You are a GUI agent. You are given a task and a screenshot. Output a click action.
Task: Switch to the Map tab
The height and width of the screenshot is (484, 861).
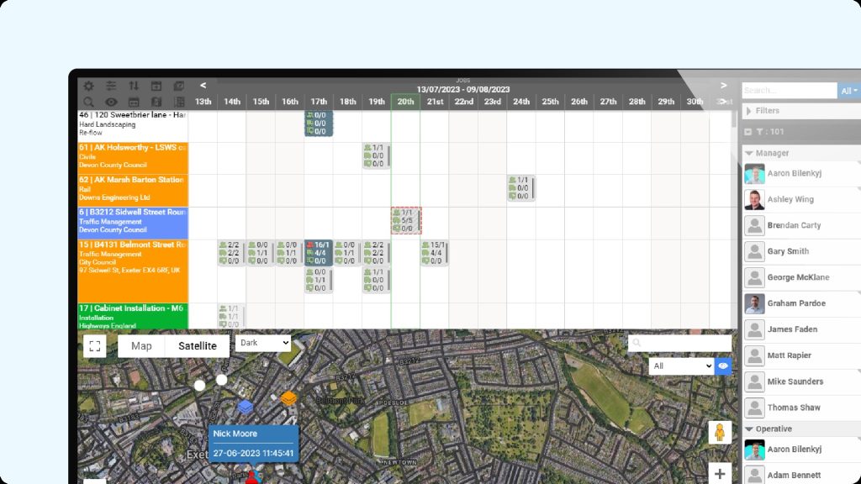click(140, 345)
